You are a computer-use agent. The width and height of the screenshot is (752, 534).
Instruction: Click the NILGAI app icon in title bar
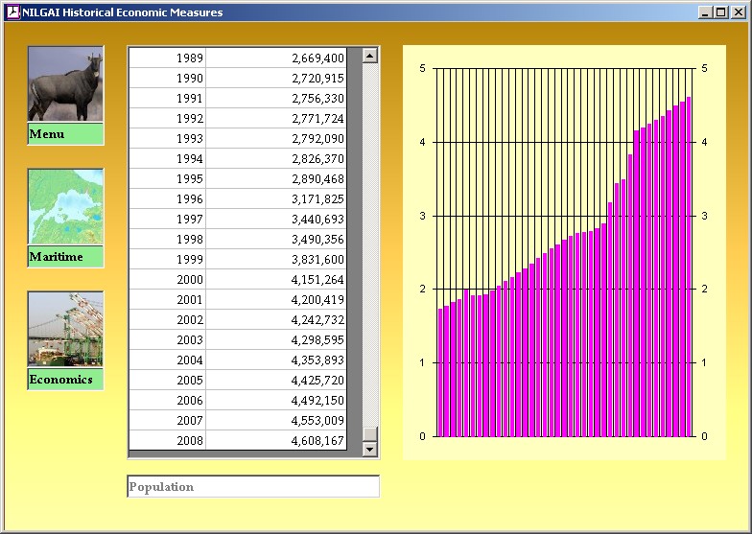(12, 12)
